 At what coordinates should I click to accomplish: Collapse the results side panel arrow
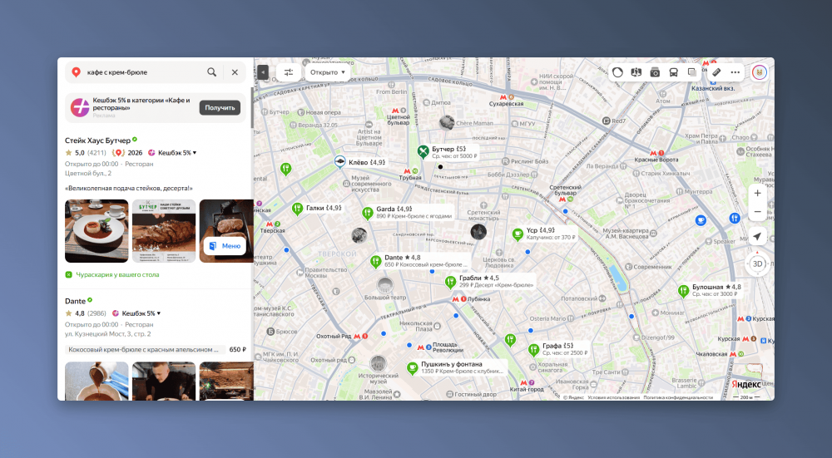262,72
